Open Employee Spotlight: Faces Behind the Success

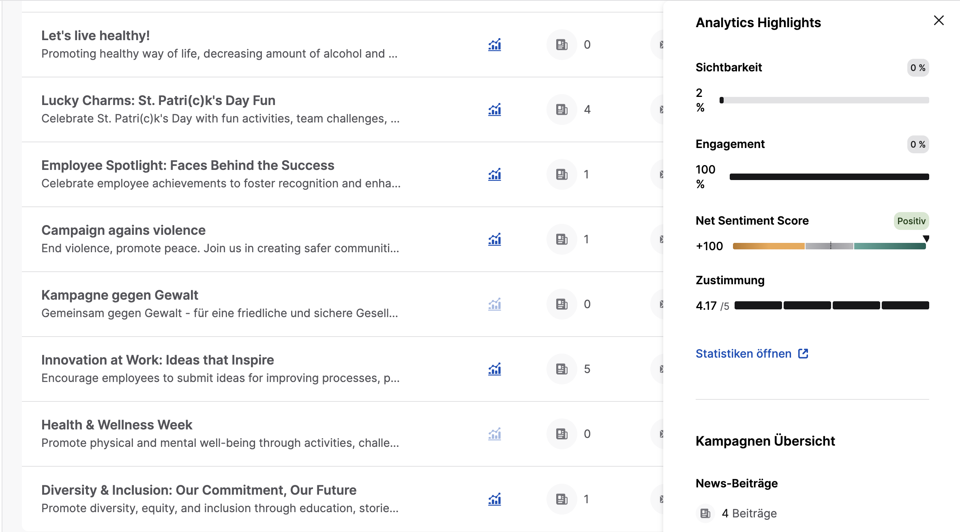click(x=188, y=165)
